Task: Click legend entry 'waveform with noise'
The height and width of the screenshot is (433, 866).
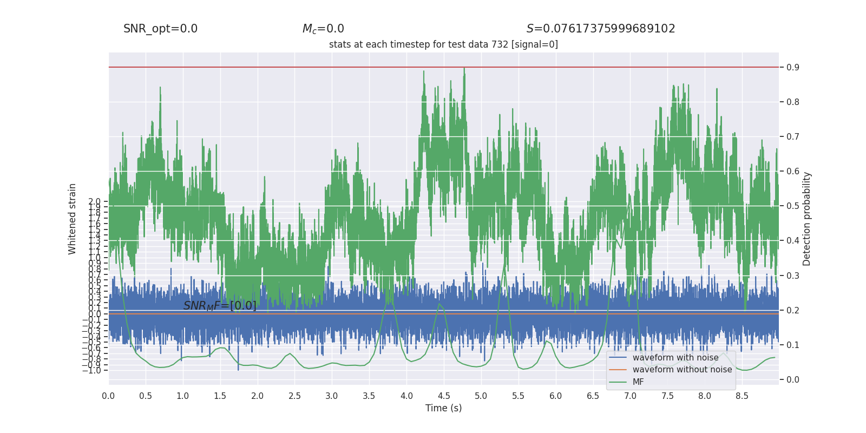Action: coord(675,358)
